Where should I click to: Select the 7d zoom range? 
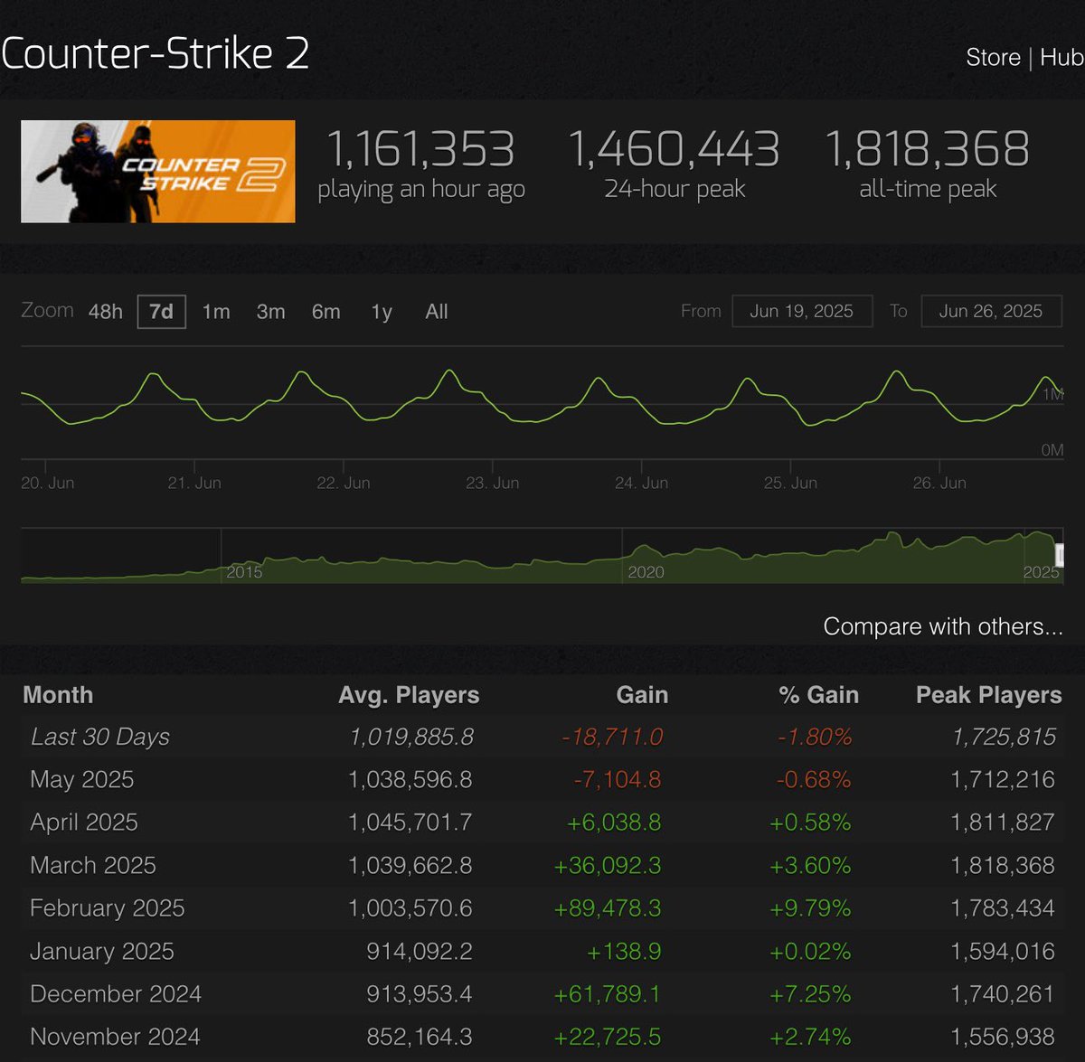pos(161,312)
